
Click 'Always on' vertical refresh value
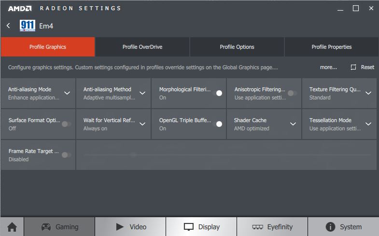point(95,128)
